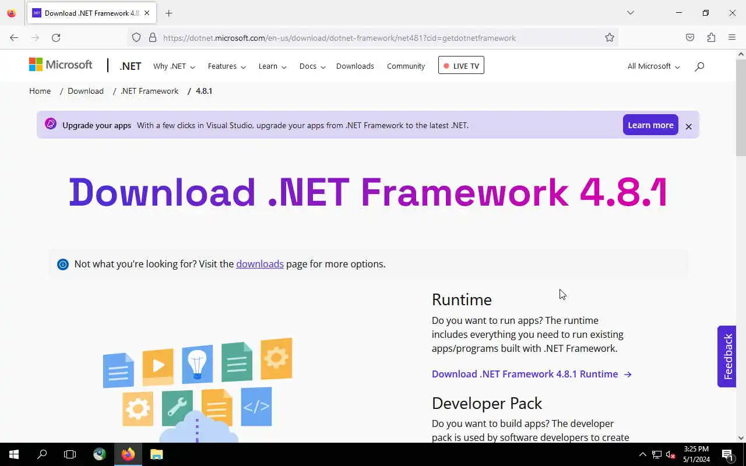This screenshot has width=746, height=466.
Task: Click the Firefox taskbar icon
Action: pos(128,454)
